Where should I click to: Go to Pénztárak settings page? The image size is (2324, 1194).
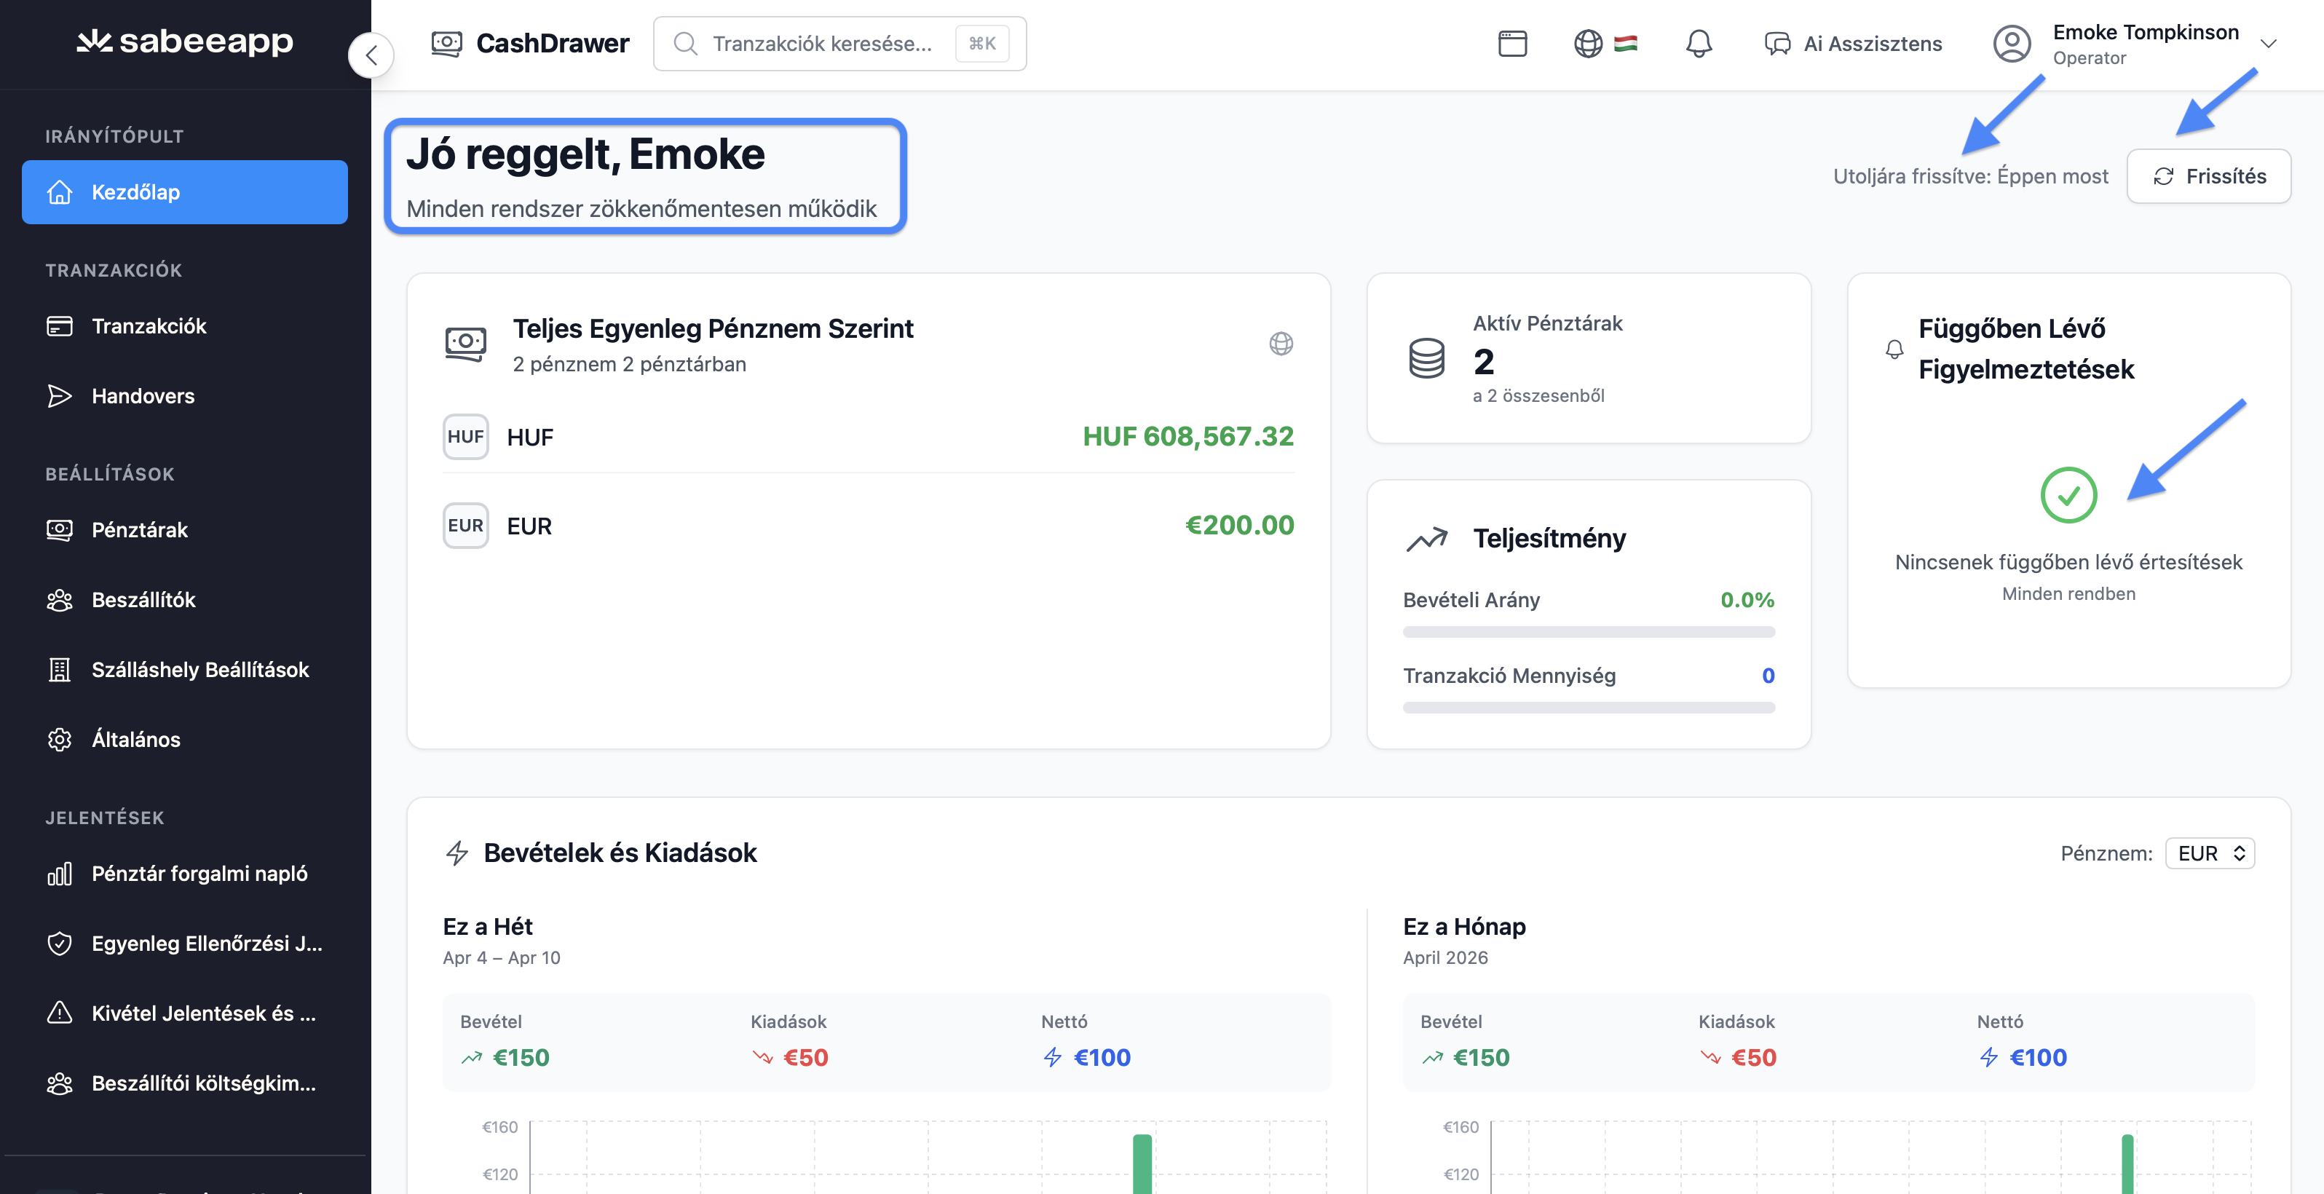[140, 530]
